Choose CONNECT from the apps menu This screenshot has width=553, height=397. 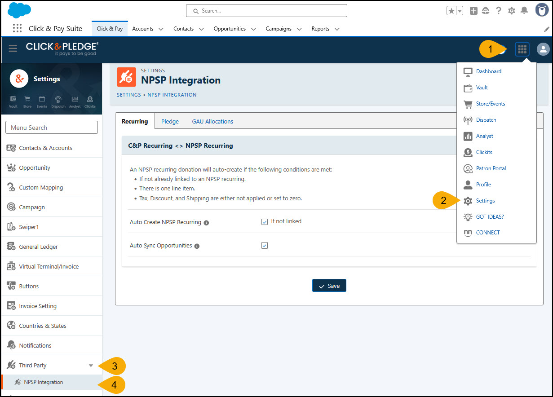(488, 233)
